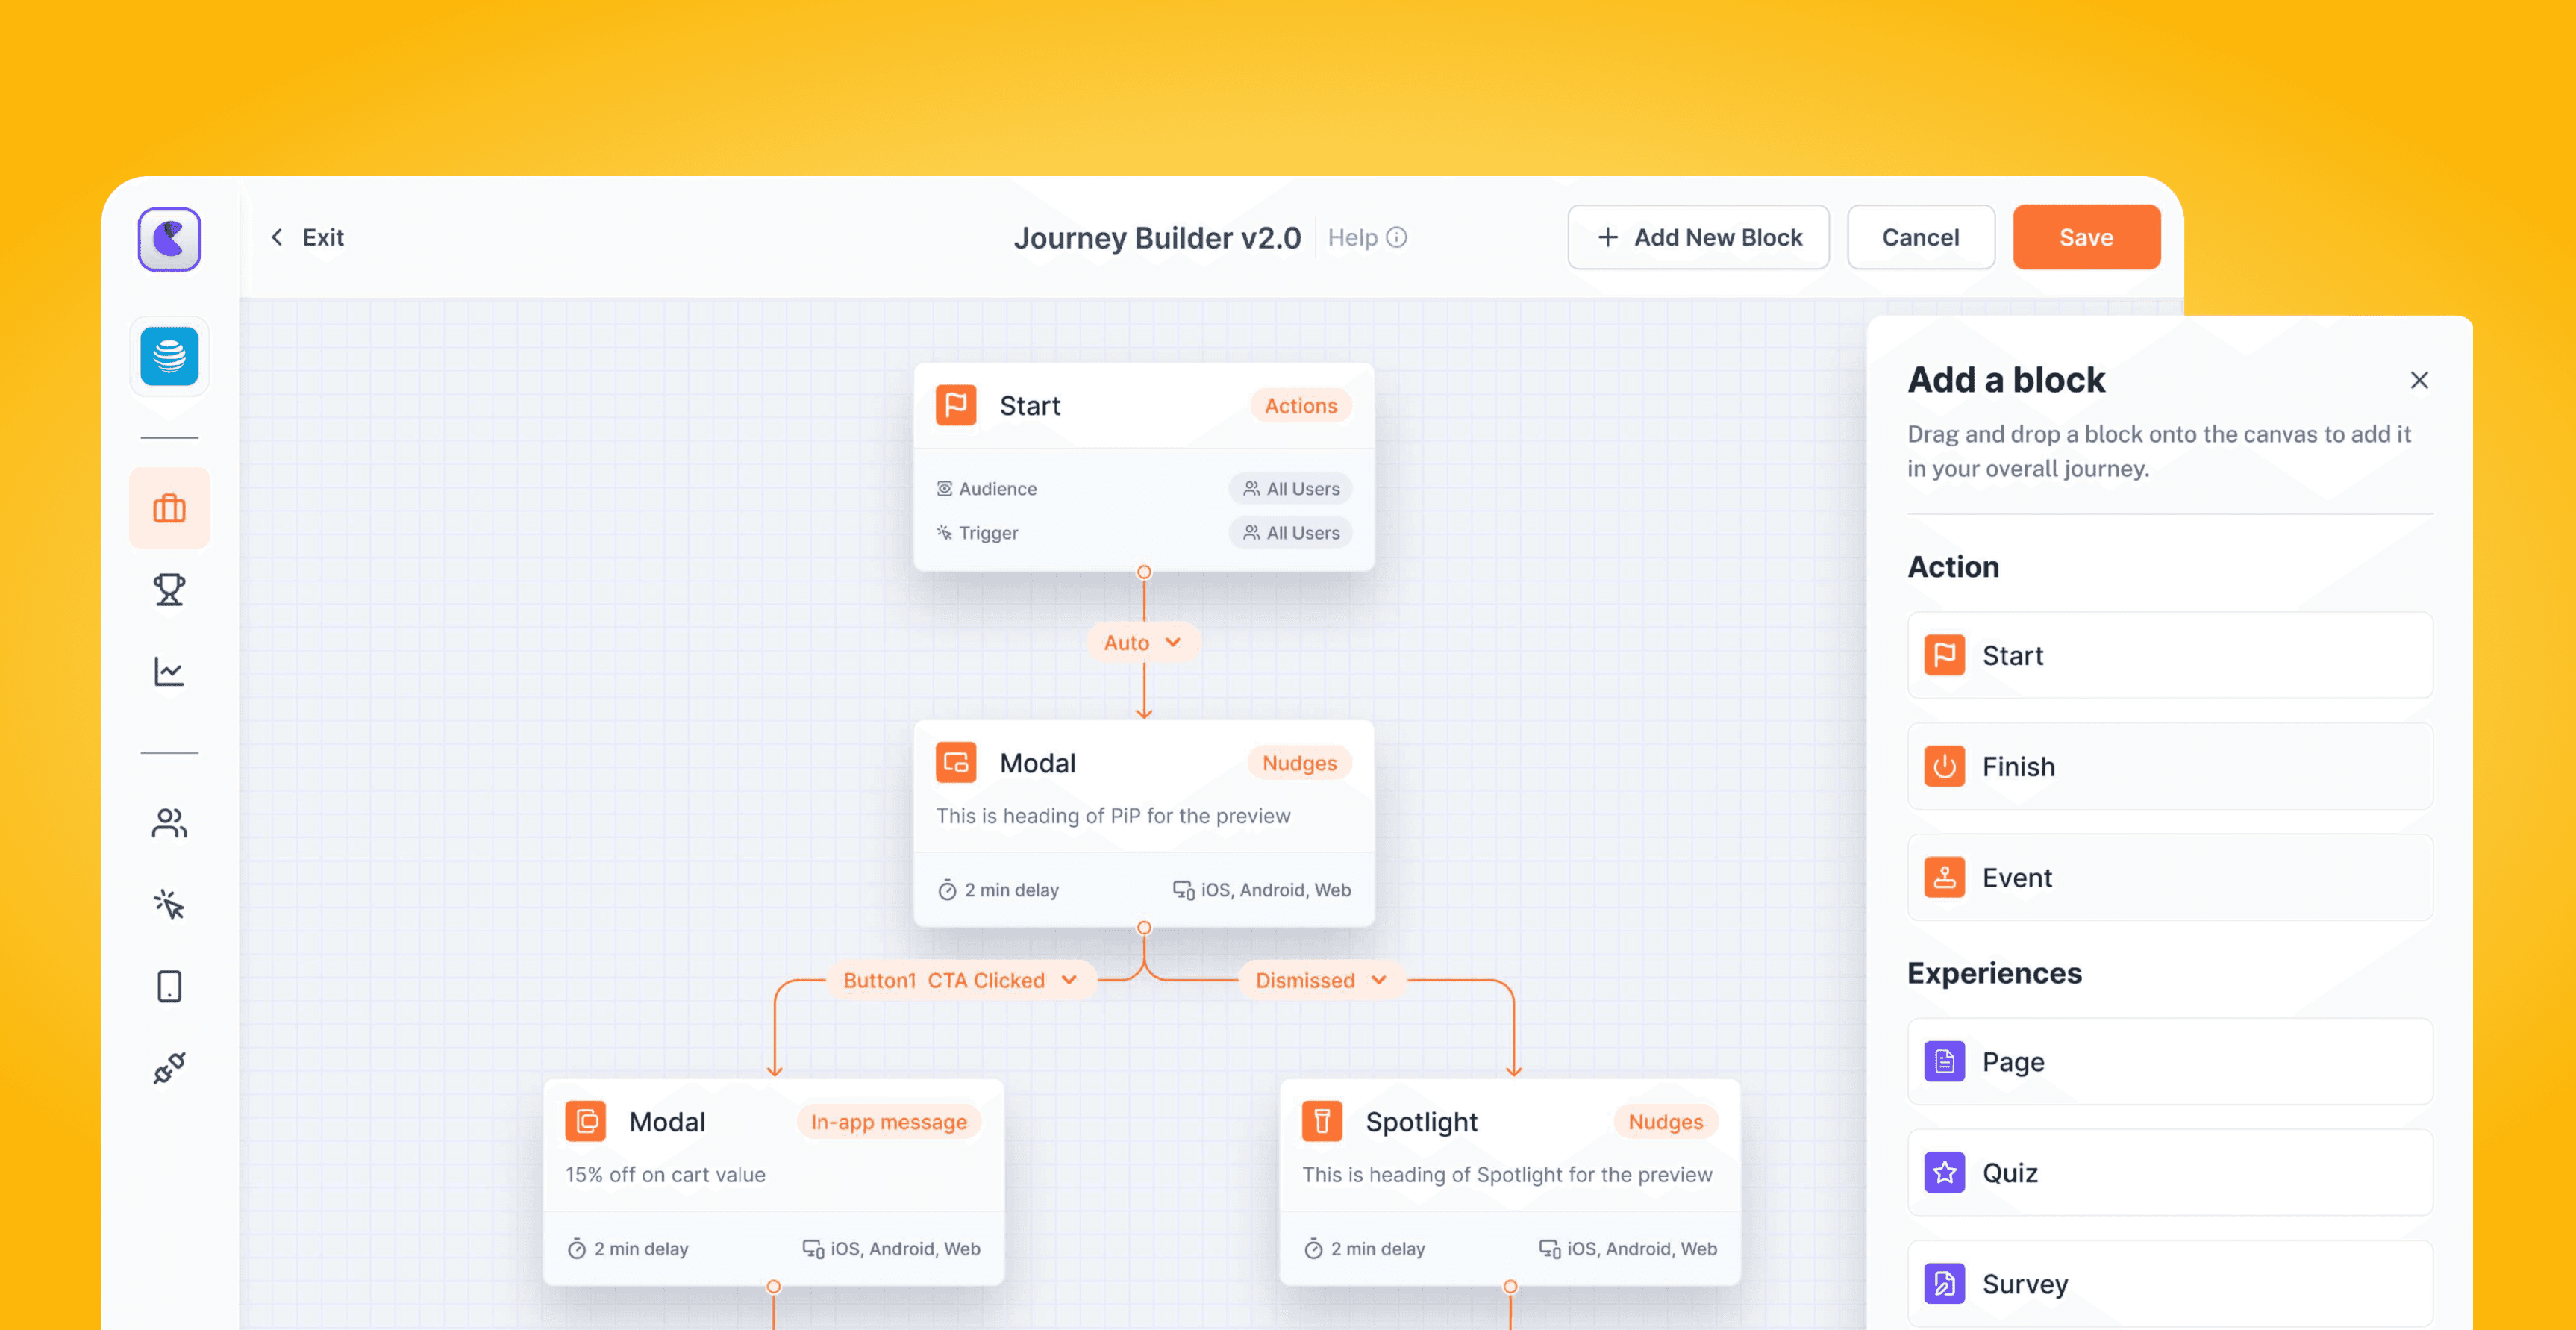The height and width of the screenshot is (1330, 2576).
Task: Click the purple app logo at top
Action: tap(169, 239)
